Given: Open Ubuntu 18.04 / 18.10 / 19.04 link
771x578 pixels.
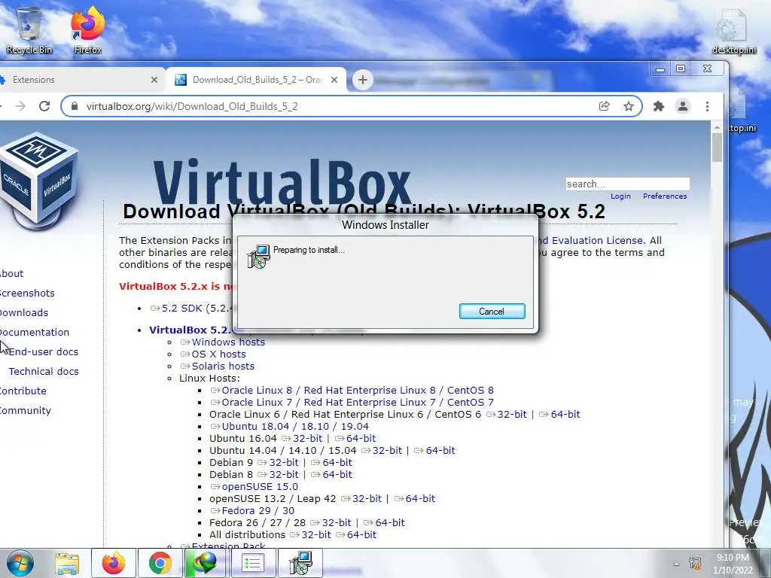Looking at the screenshot, I should (x=290, y=427).
